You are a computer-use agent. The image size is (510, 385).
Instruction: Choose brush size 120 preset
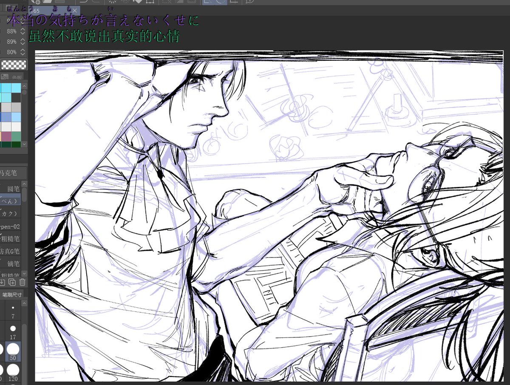click(x=13, y=373)
